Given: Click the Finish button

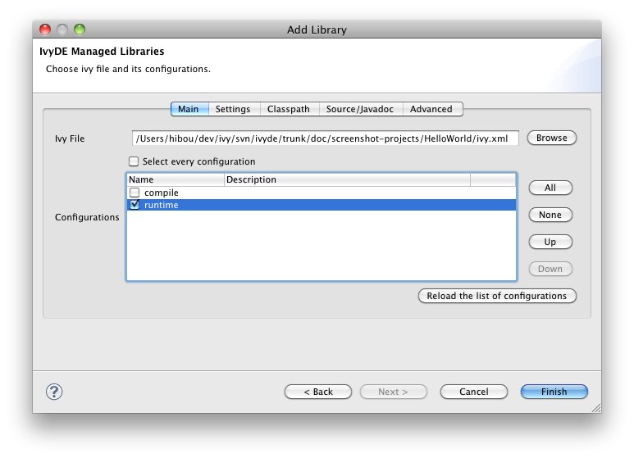Looking at the screenshot, I should pos(554,392).
